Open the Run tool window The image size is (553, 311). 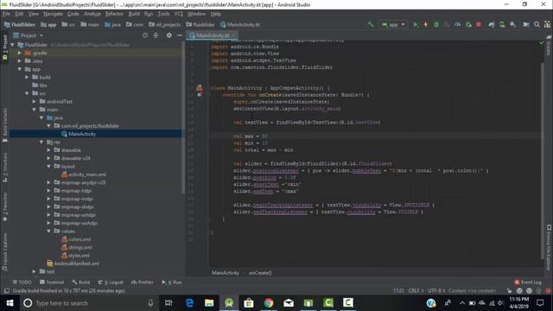point(172,282)
